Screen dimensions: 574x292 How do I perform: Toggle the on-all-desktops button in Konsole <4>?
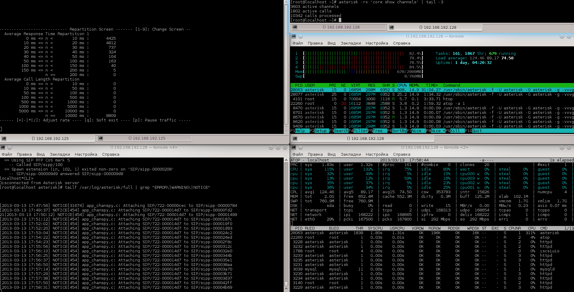click(x=9, y=148)
